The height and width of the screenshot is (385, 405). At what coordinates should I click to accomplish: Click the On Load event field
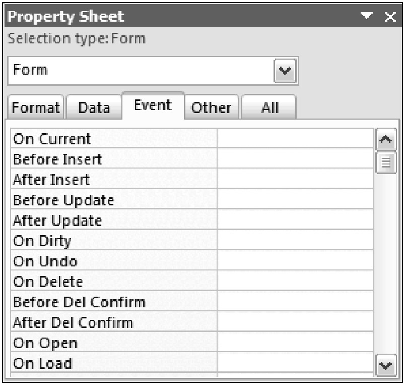click(295, 363)
